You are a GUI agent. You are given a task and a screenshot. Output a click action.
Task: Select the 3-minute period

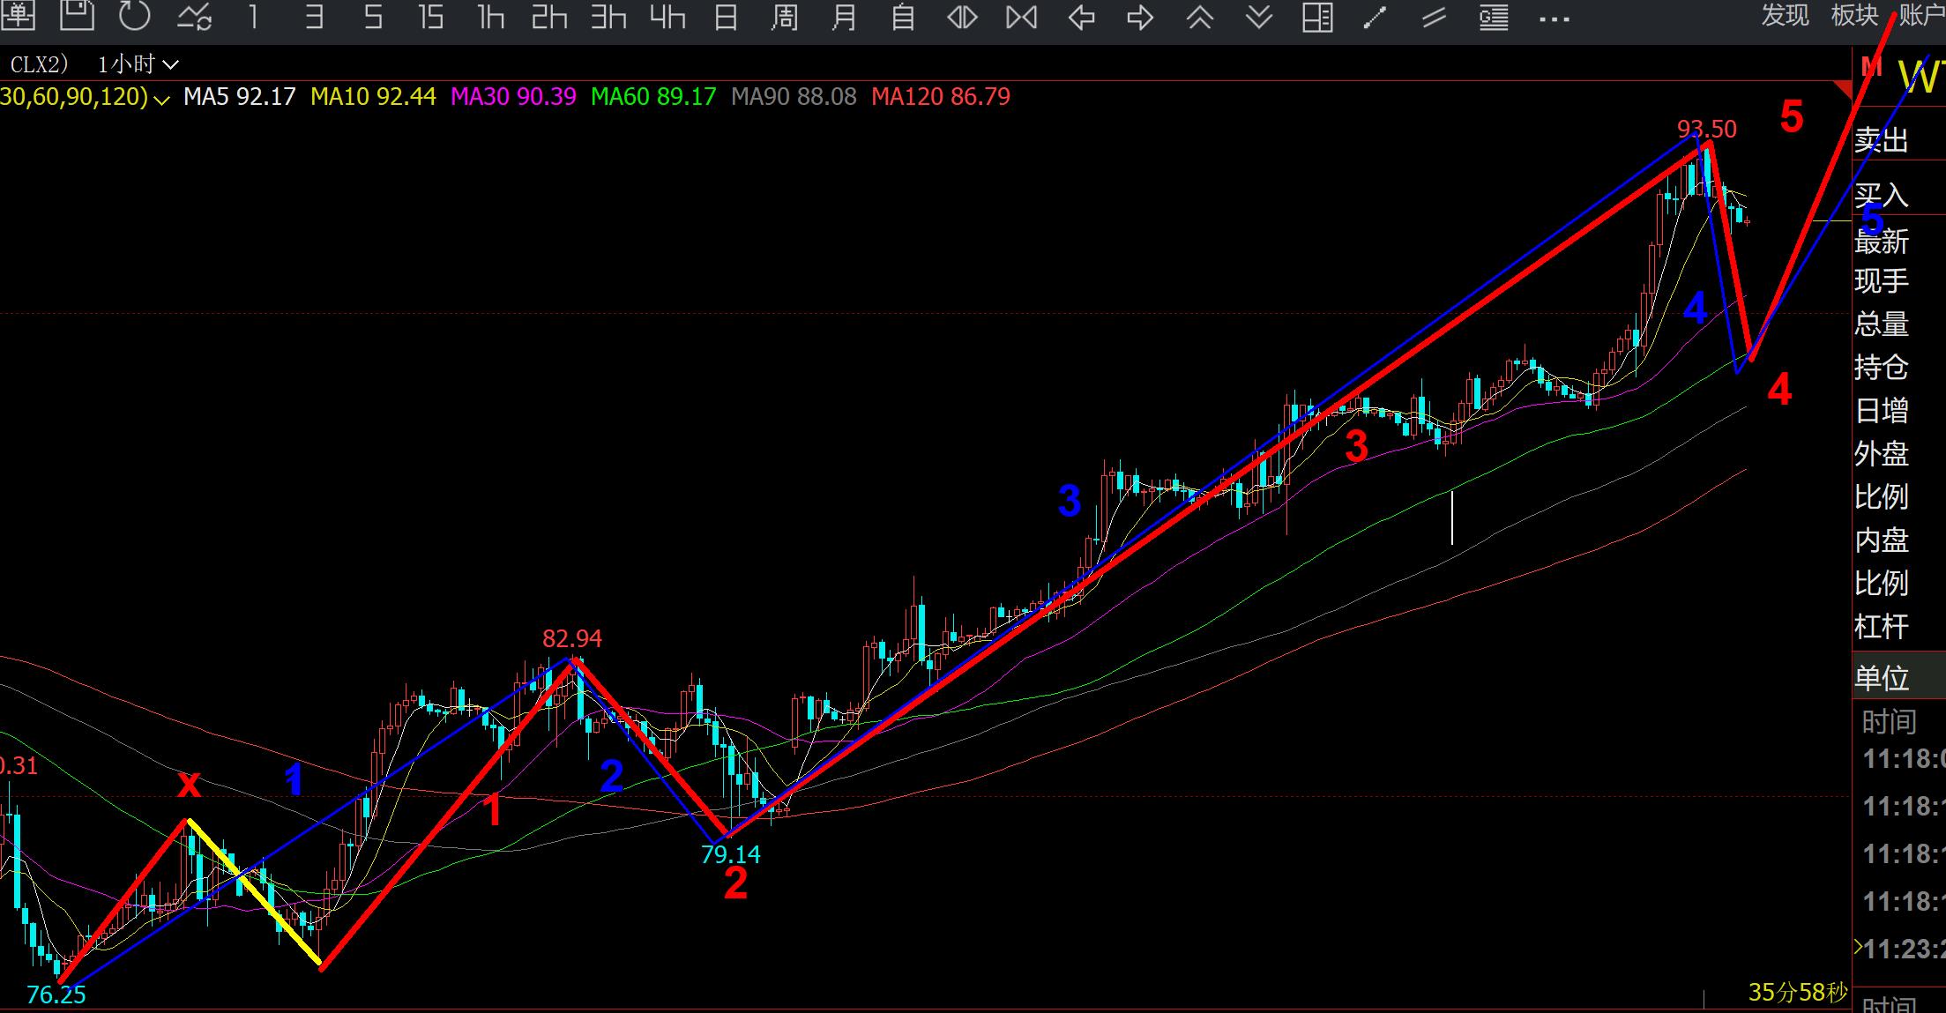point(314,16)
